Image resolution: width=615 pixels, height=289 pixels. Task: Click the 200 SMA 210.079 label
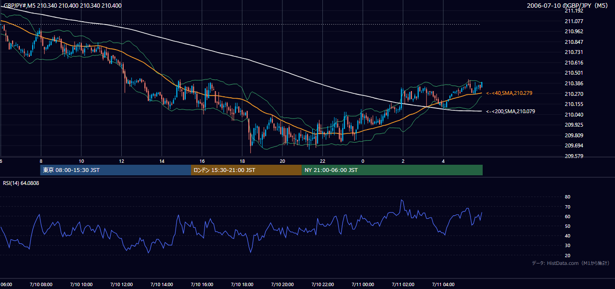(511, 111)
